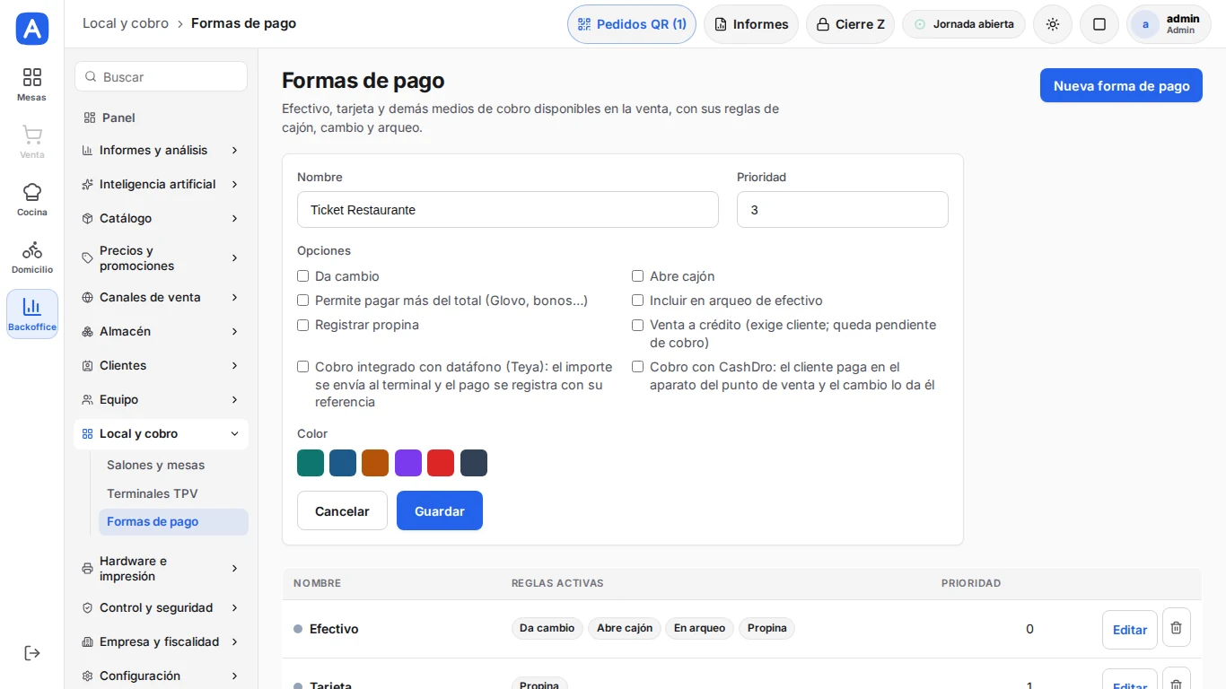Select Formas de pago submenu item
The image size is (1226, 689).
tap(173, 522)
